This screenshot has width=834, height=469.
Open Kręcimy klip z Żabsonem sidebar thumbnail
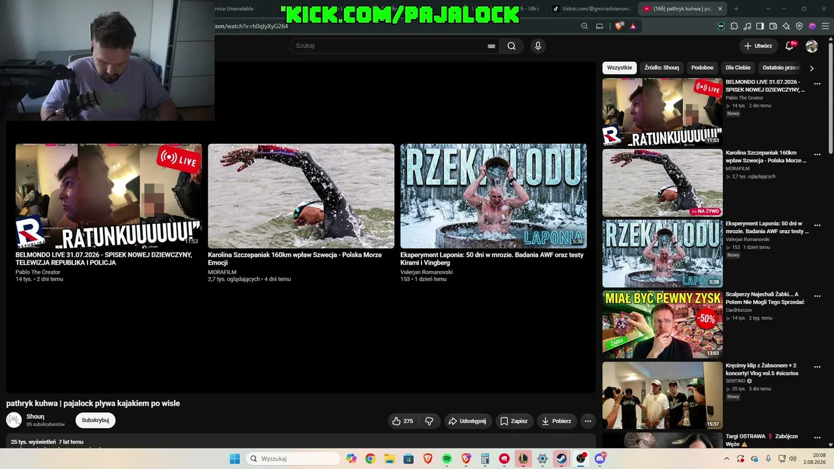[x=662, y=395]
